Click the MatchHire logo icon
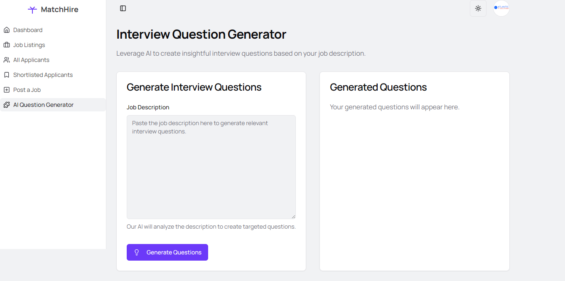Viewport: 565px width, 281px height. pyautogui.click(x=32, y=10)
